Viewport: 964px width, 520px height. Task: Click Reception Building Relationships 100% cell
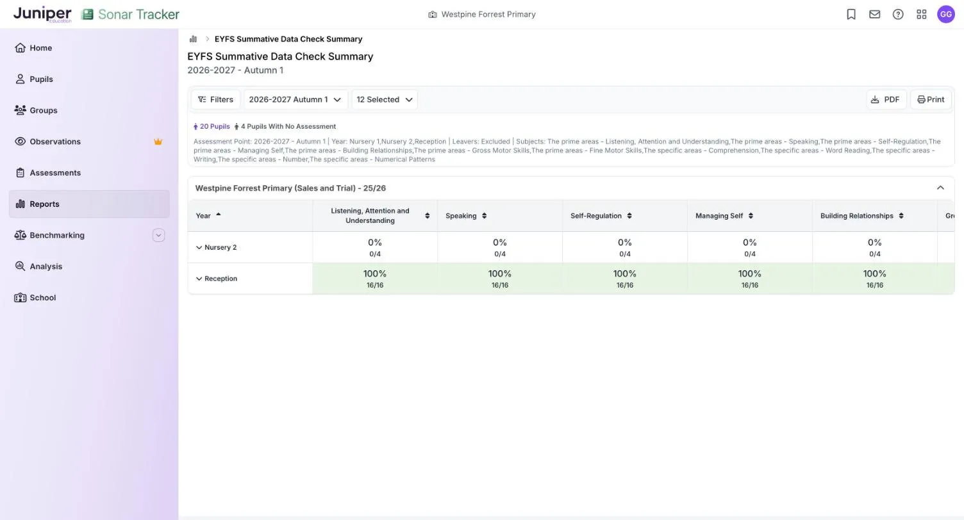(x=875, y=279)
